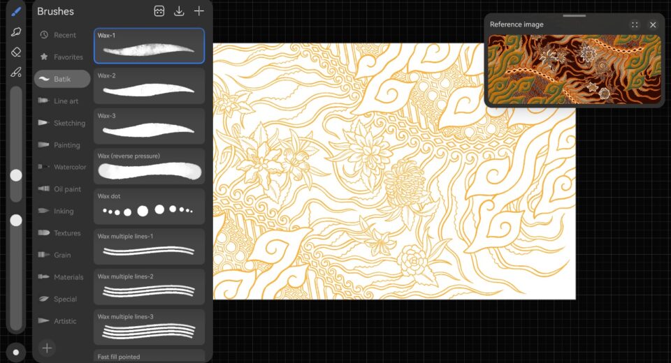671x363 pixels.
Task: Select the Smudge tool
Action: tap(16, 31)
